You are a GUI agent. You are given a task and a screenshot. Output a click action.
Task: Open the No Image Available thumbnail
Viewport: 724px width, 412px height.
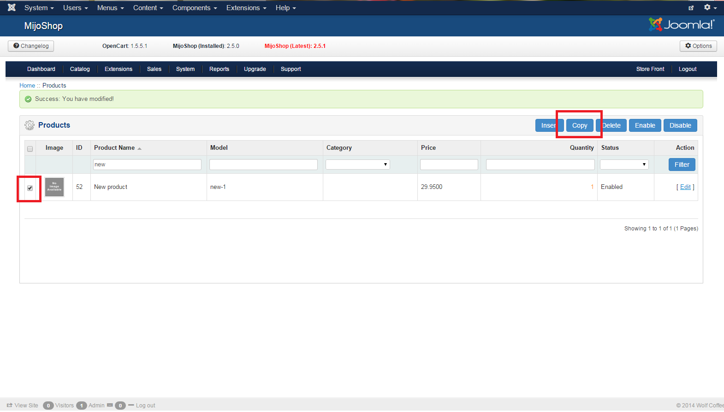[54, 187]
